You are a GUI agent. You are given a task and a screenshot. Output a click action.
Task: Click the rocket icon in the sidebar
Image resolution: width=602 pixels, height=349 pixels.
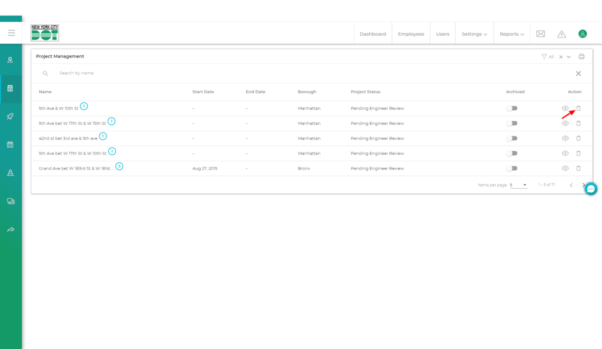coord(11,116)
